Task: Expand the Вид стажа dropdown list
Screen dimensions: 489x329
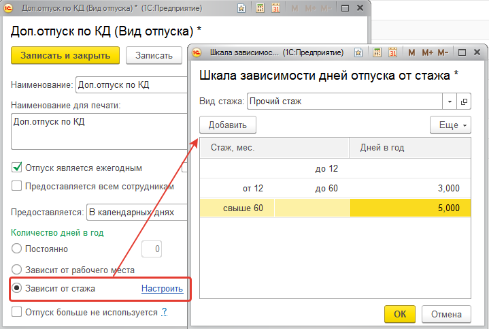Action: click(x=450, y=101)
